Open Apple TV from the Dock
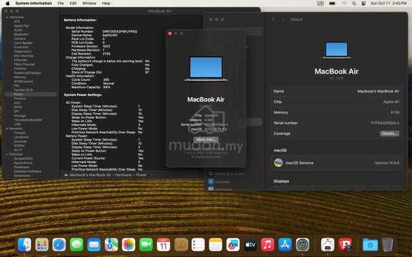 250,244
